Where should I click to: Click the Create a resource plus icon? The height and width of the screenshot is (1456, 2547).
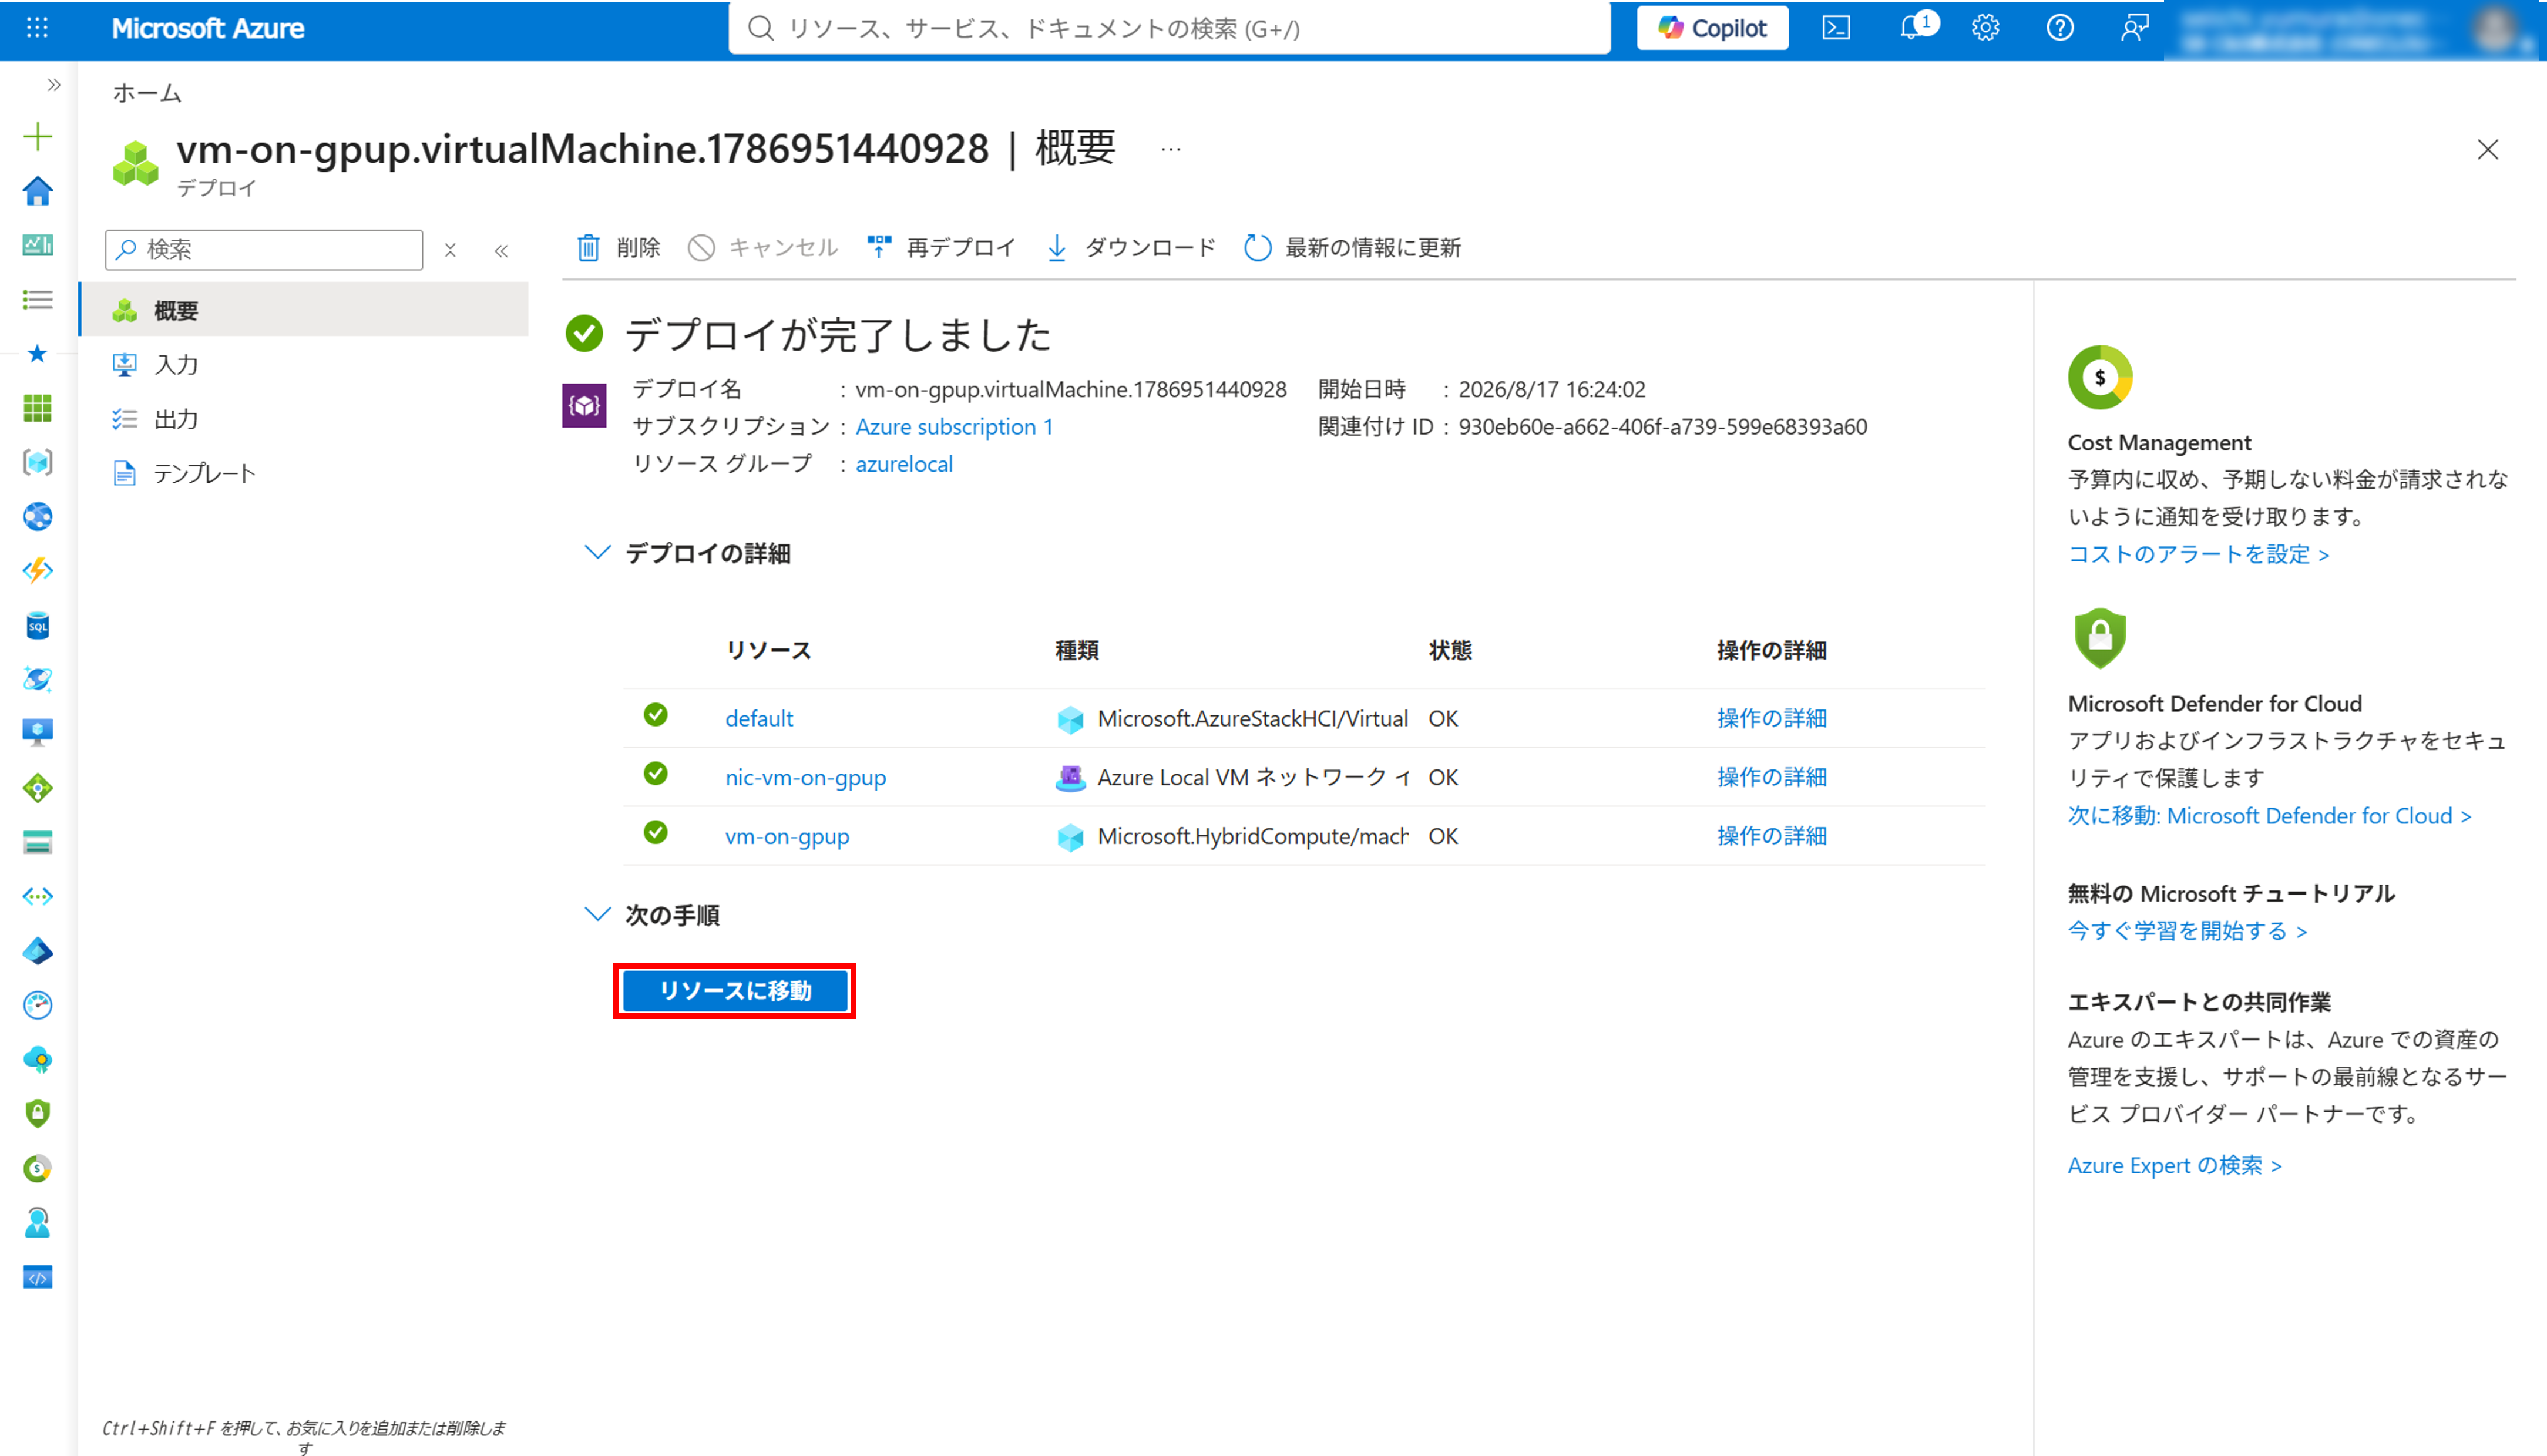coord(37,136)
